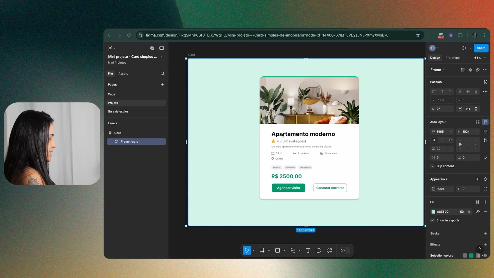The image size is (494, 278).
Task: Search layers with magnifier icon
Action: [162, 74]
